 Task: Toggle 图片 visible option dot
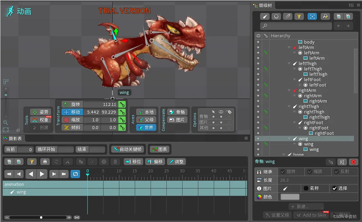(x=221, y=122)
